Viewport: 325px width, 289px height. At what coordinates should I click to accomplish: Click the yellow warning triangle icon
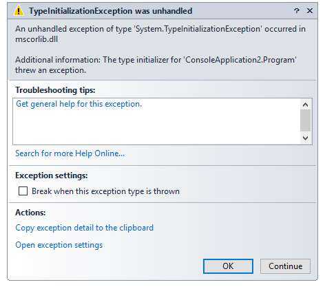pyautogui.click(x=19, y=11)
